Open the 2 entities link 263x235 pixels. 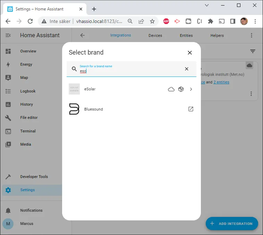pos(221,82)
